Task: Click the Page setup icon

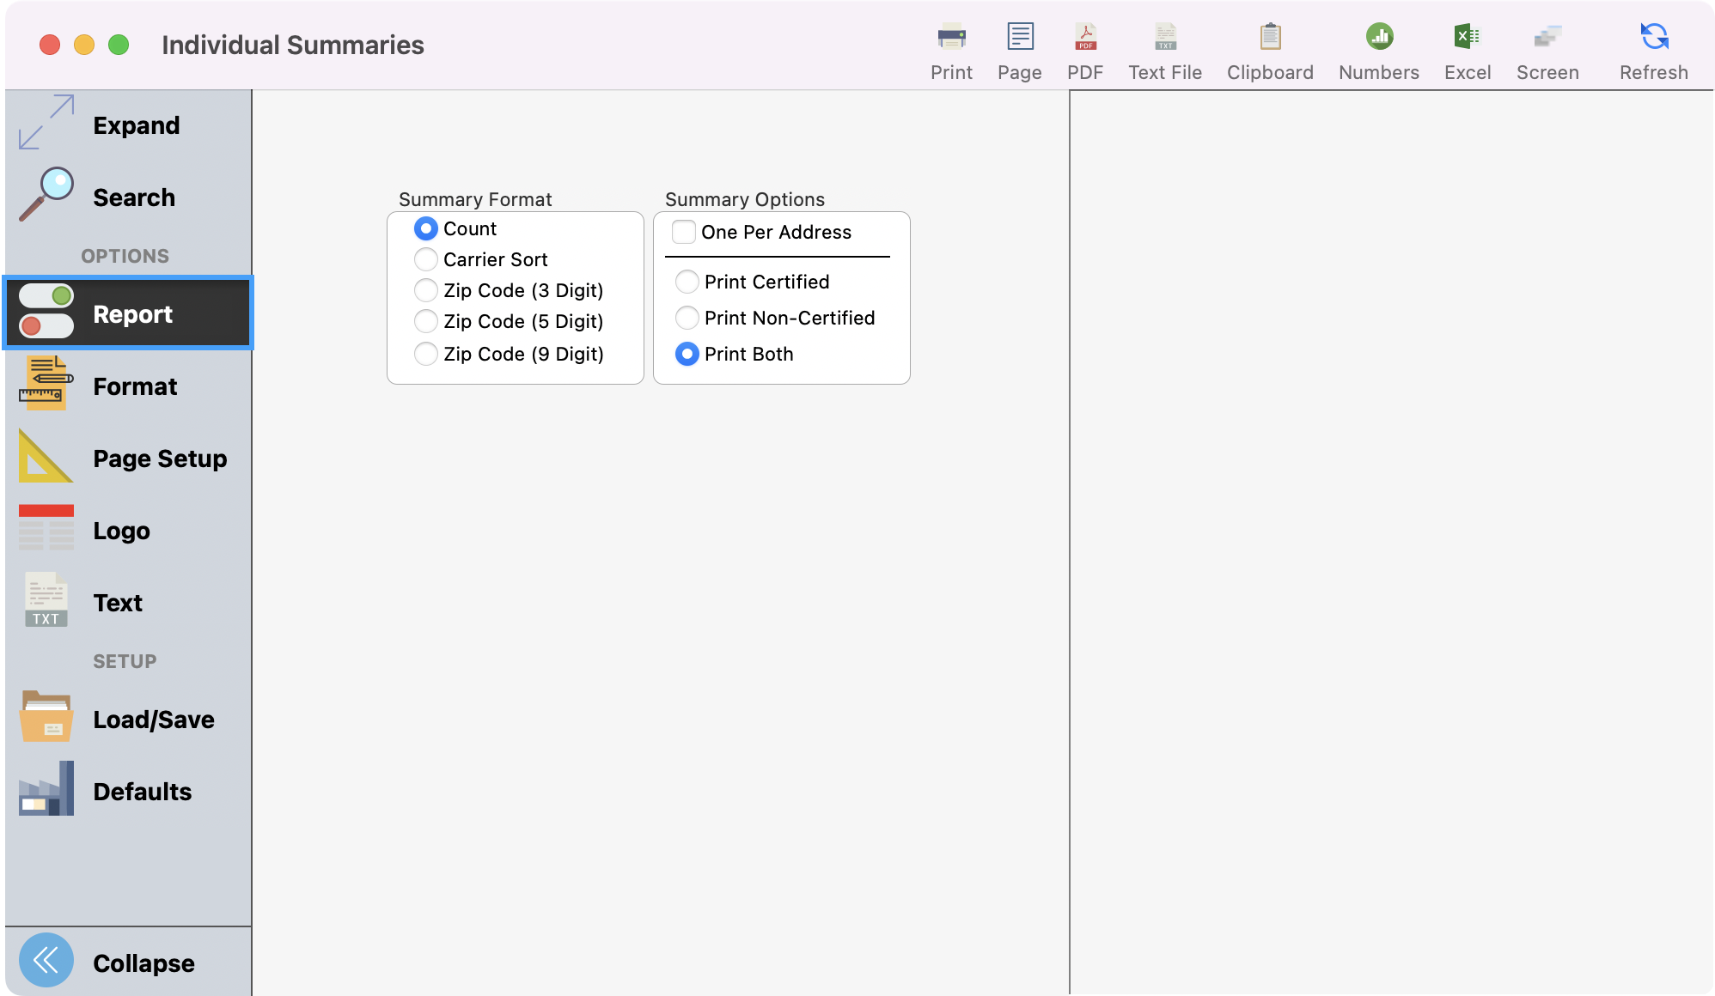Action: pos(1019,47)
